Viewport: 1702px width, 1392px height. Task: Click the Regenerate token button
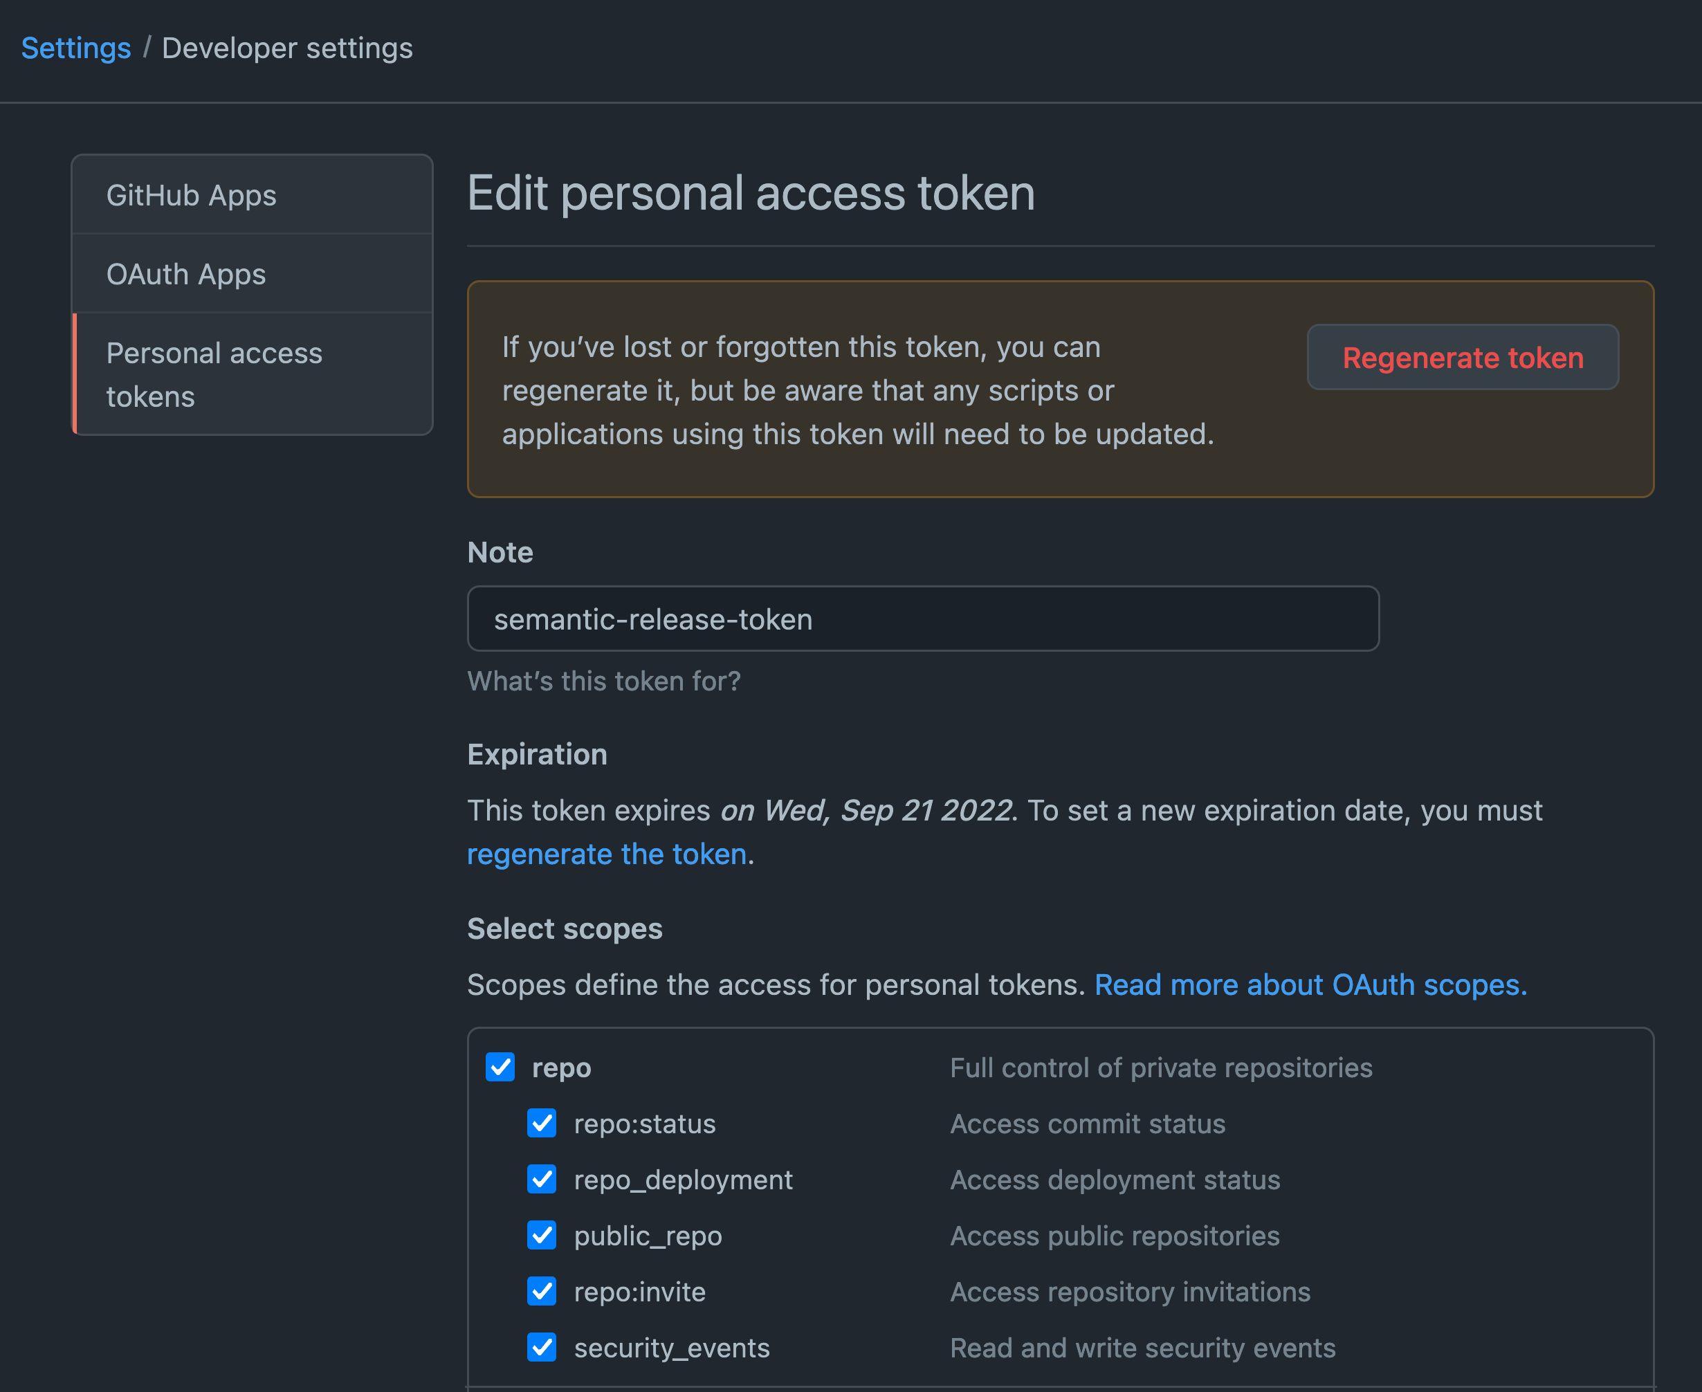[1461, 358]
